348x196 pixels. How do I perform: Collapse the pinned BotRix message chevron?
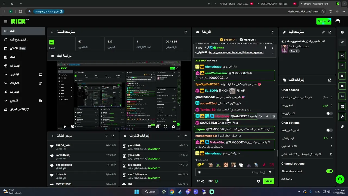coord(272,53)
